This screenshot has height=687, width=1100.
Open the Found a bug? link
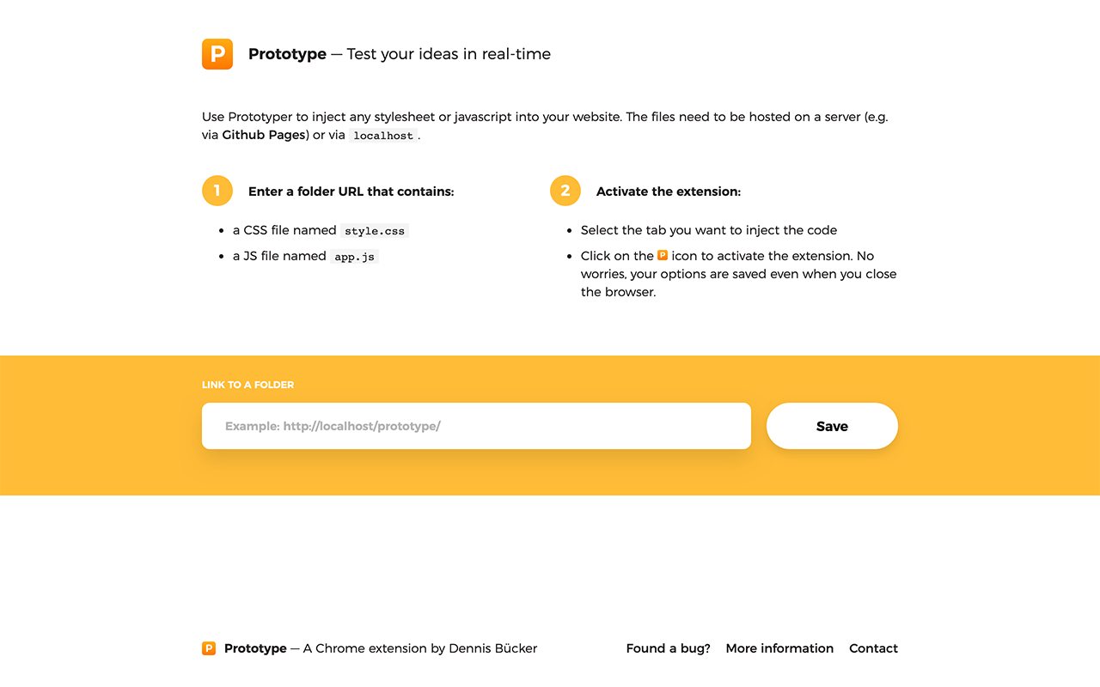pos(668,647)
